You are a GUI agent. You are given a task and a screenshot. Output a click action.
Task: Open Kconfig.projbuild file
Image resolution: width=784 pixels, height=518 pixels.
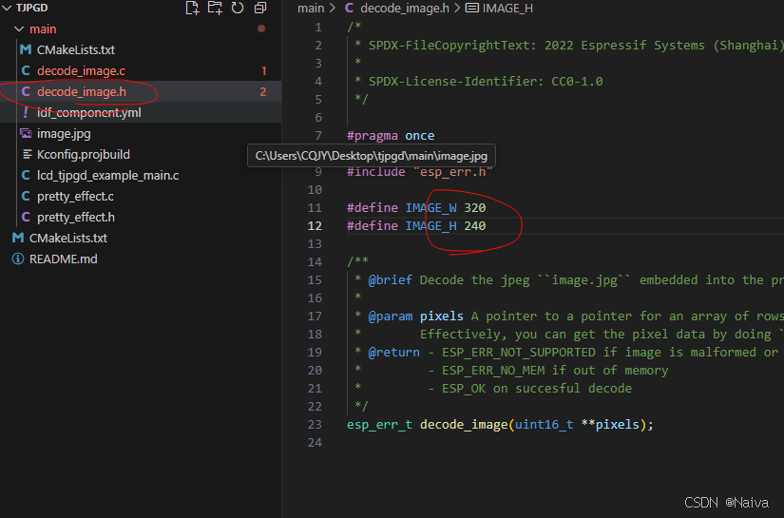(x=84, y=155)
